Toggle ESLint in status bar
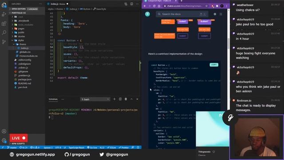 (x=111, y=148)
